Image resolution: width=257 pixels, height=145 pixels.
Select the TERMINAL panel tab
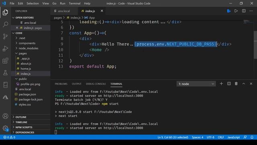tap(116, 84)
